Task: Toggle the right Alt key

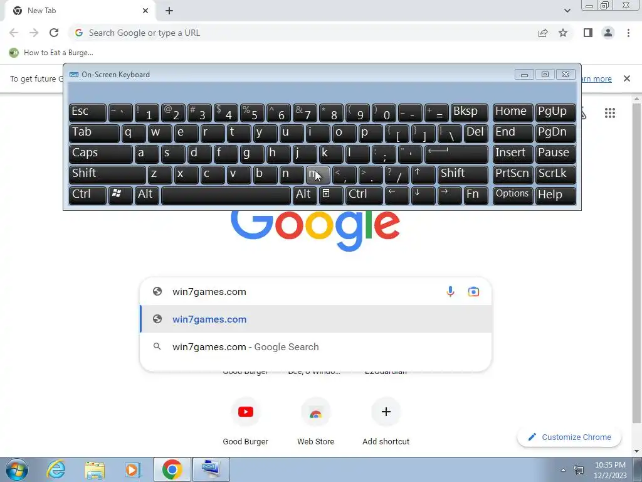Action: [305, 195]
